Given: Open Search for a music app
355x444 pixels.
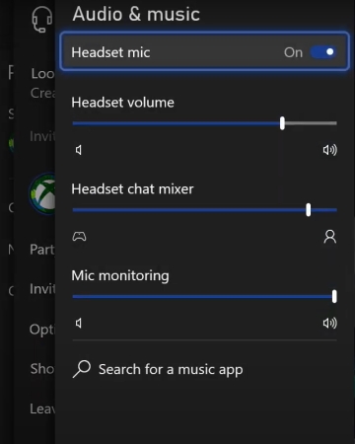Looking at the screenshot, I should (x=158, y=369).
